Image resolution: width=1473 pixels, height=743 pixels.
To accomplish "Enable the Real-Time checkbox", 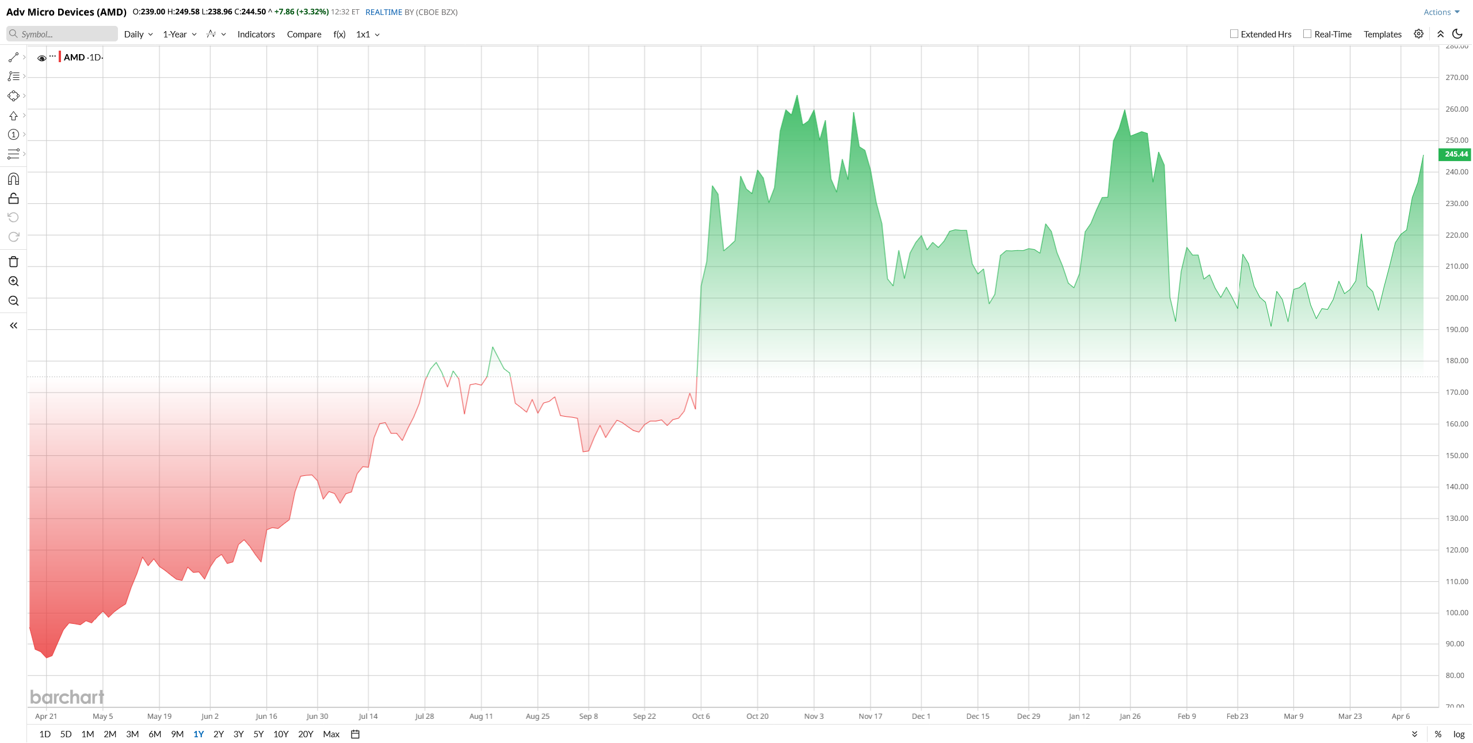I will click(1307, 34).
